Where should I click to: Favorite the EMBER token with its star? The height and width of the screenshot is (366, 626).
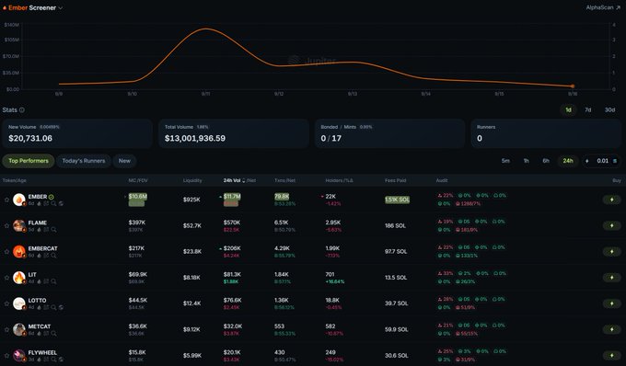tap(6, 200)
